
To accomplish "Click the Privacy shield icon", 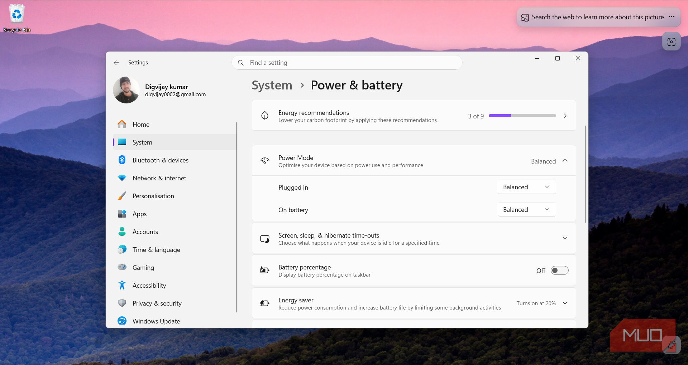I will [x=122, y=303].
